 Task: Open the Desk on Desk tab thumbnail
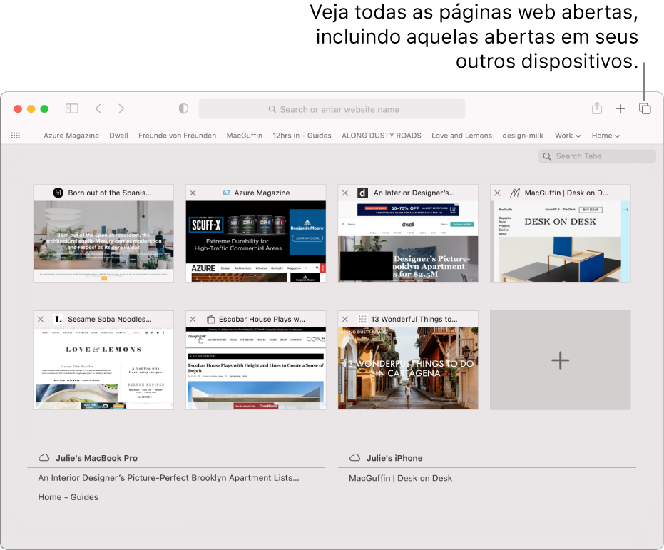[x=561, y=241]
